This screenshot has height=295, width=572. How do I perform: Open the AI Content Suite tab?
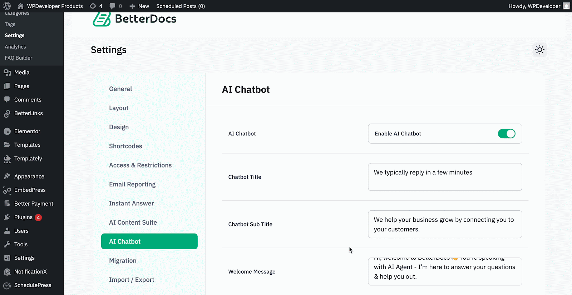coord(133,222)
